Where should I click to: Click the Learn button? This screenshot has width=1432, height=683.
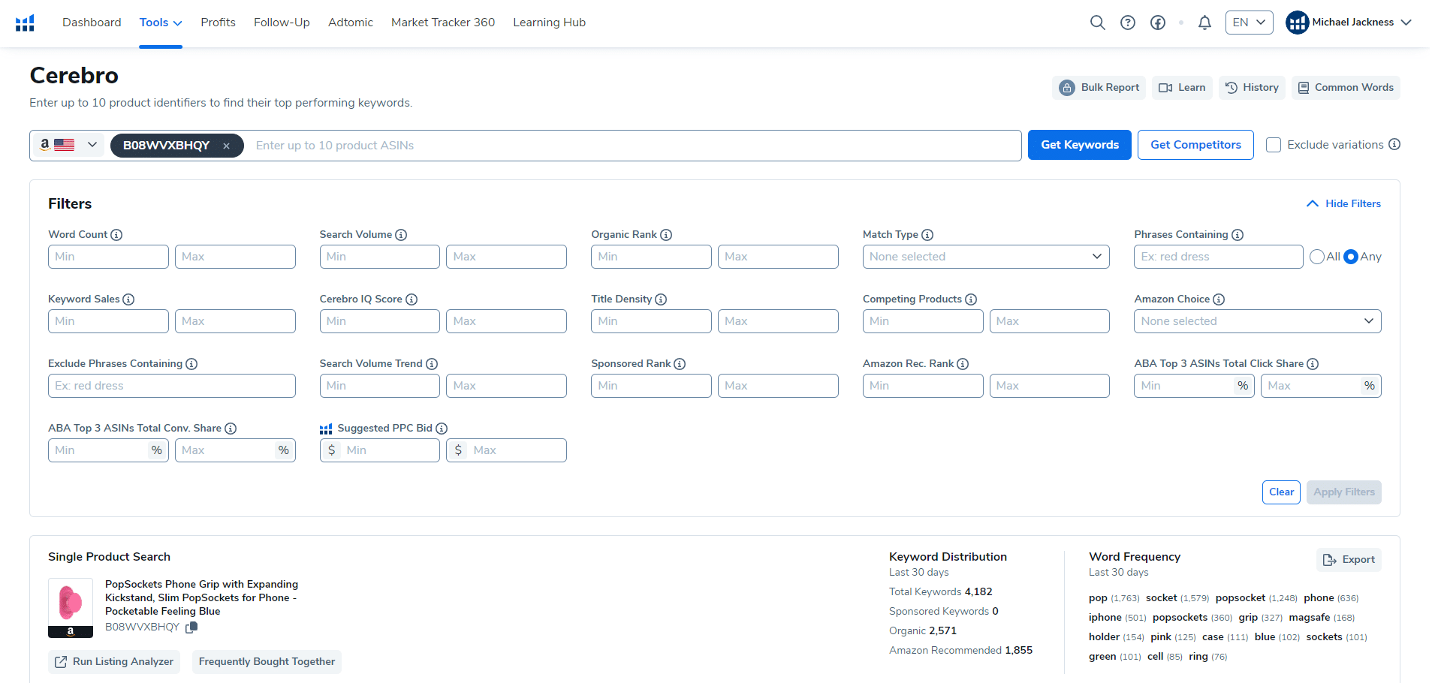(x=1182, y=88)
